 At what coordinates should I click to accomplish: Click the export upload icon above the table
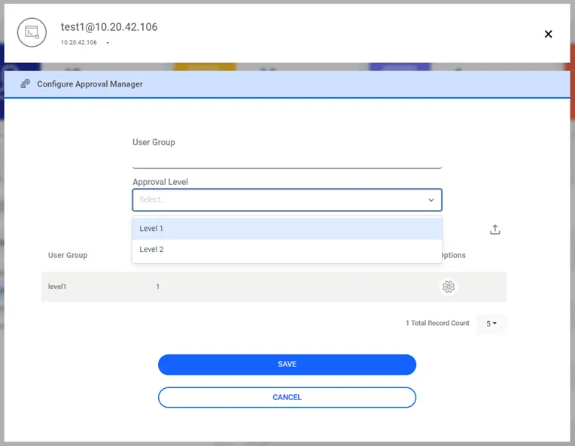click(495, 230)
